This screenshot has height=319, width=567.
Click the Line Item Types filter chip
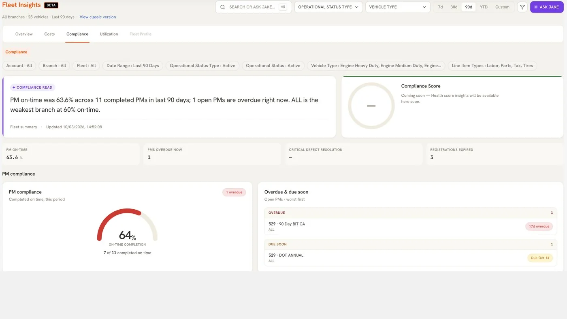tap(492, 66)
